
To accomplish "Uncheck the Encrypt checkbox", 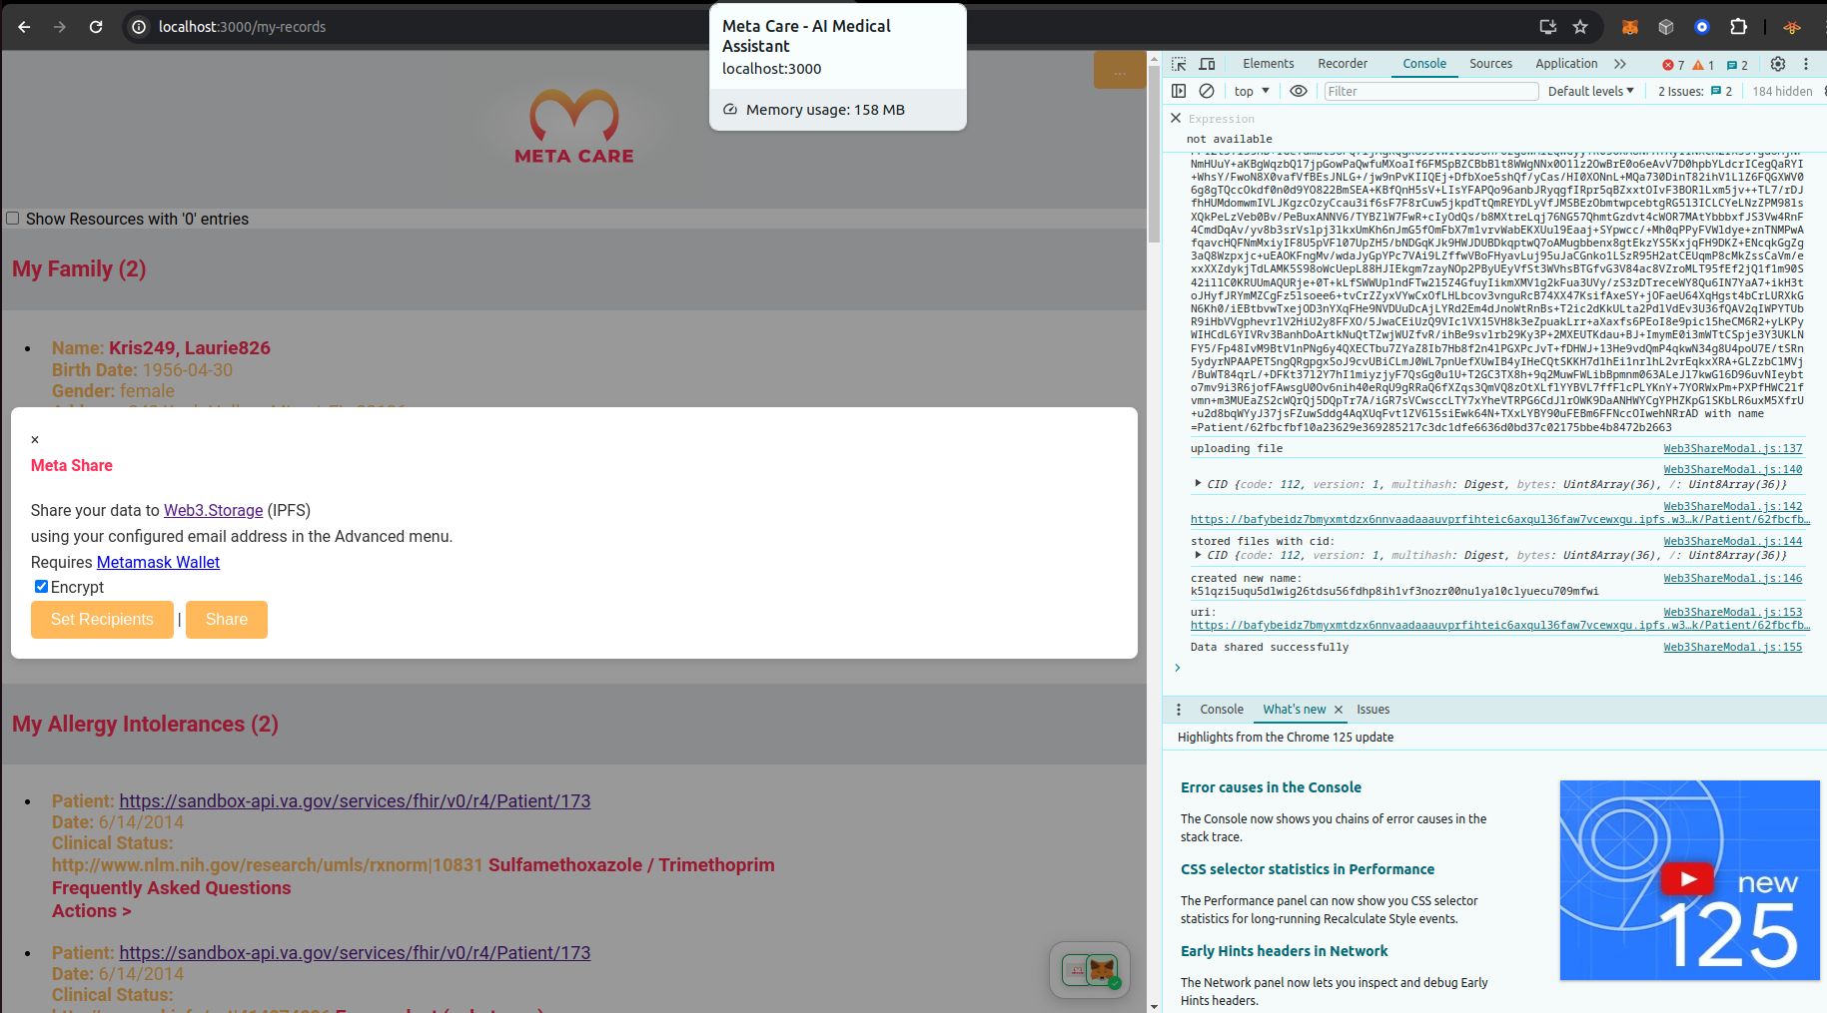I will point(41,587).
